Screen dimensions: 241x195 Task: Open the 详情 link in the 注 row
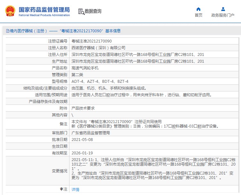coord(75,190)
